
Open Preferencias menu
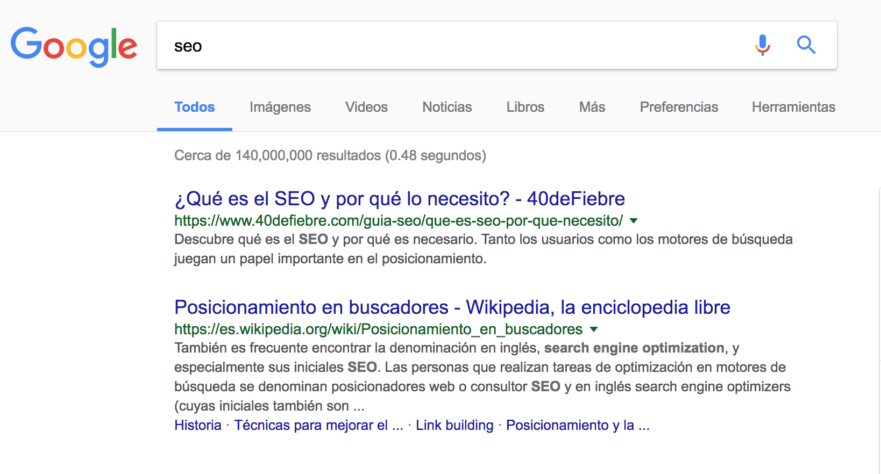(679, 107)
